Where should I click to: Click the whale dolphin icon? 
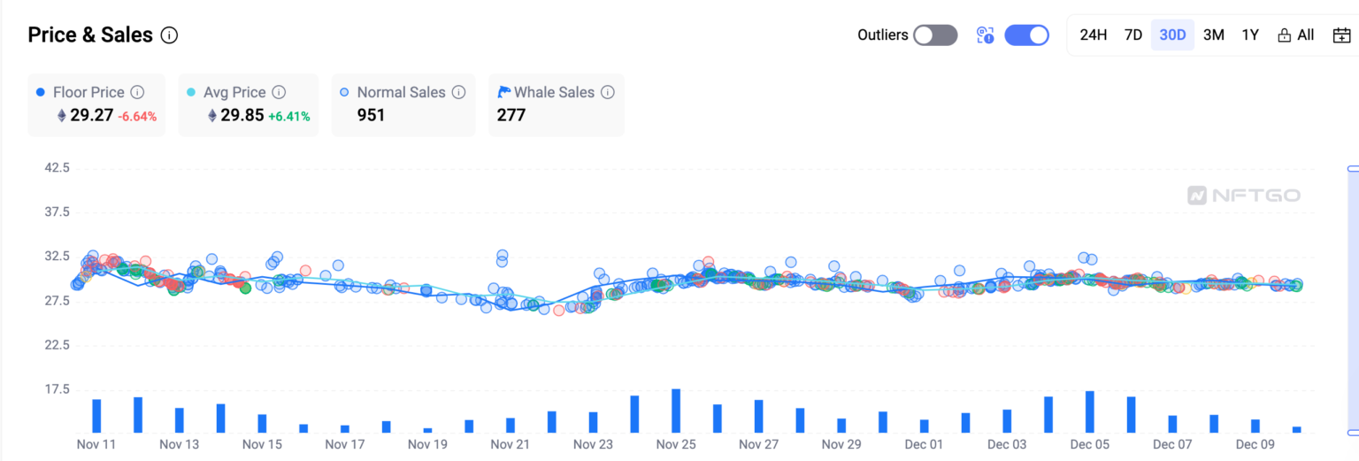(x=504, y=92)
